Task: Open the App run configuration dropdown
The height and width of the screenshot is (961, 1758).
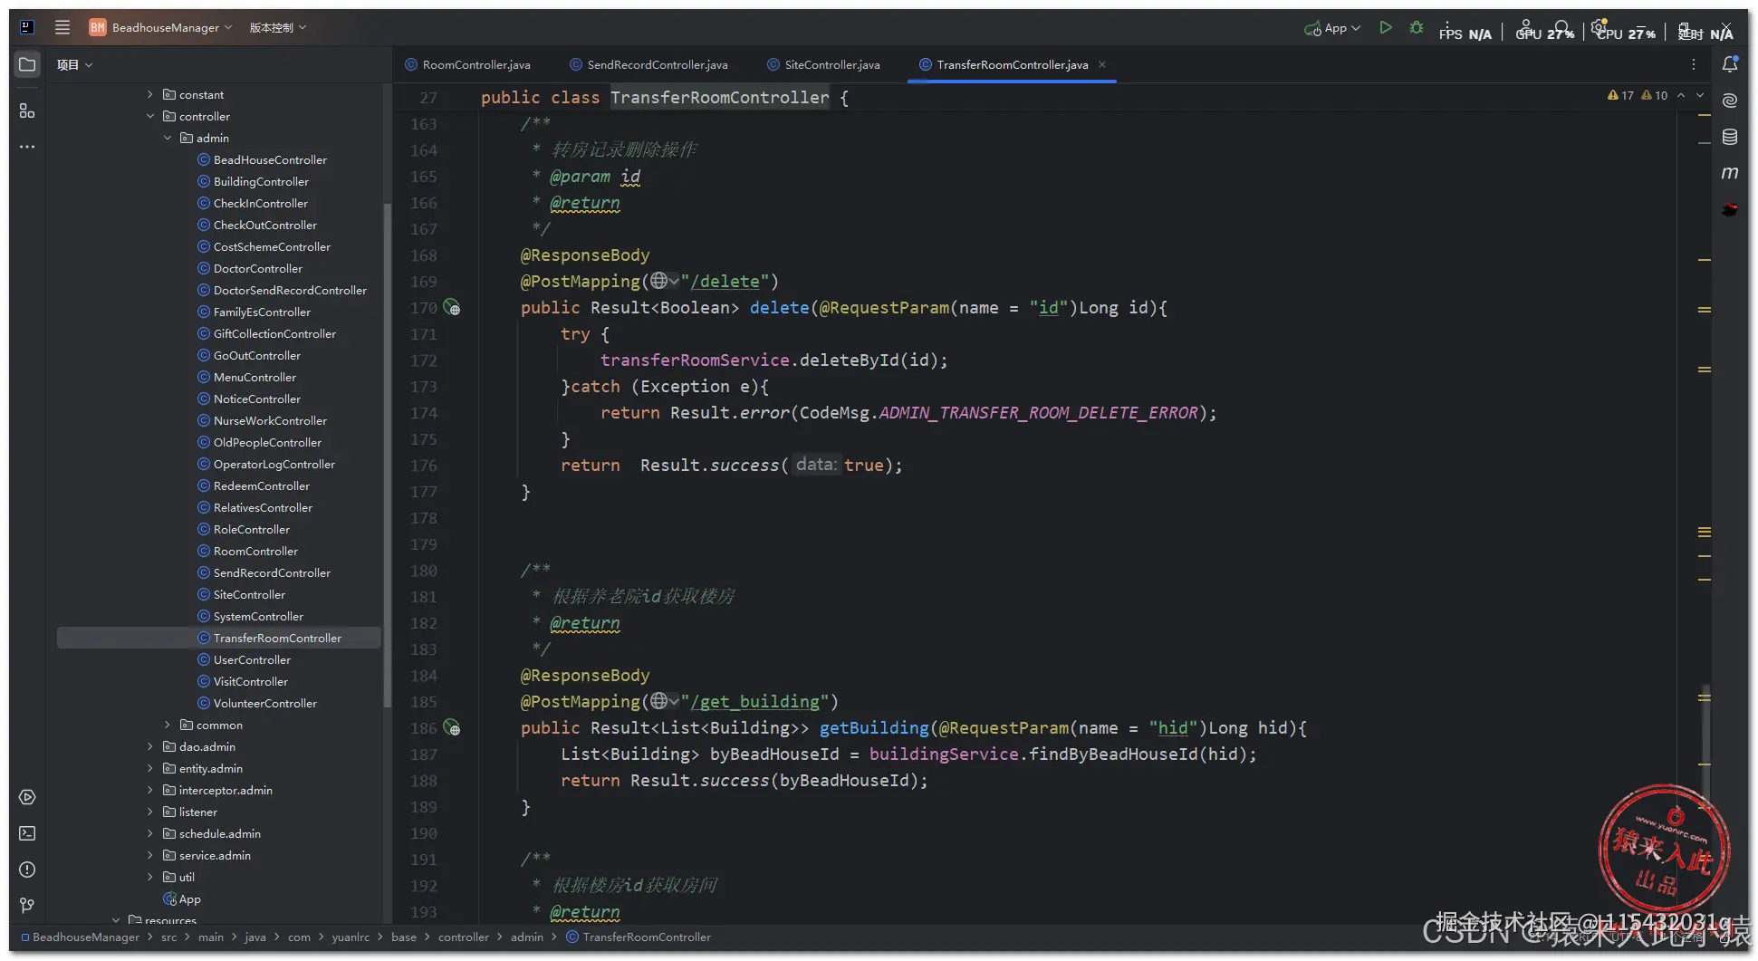Action: point(1332,28)
